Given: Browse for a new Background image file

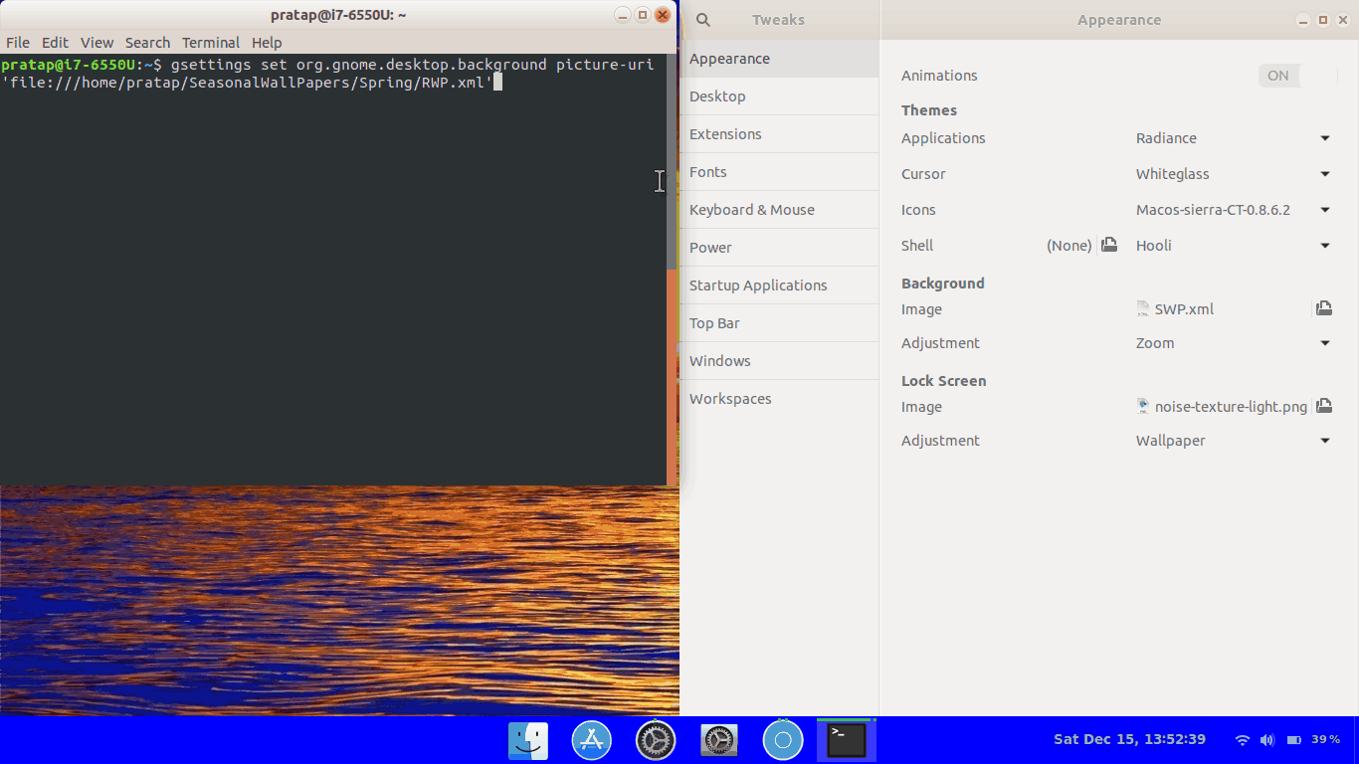Looking at the screenshot, I should 1324,308.
